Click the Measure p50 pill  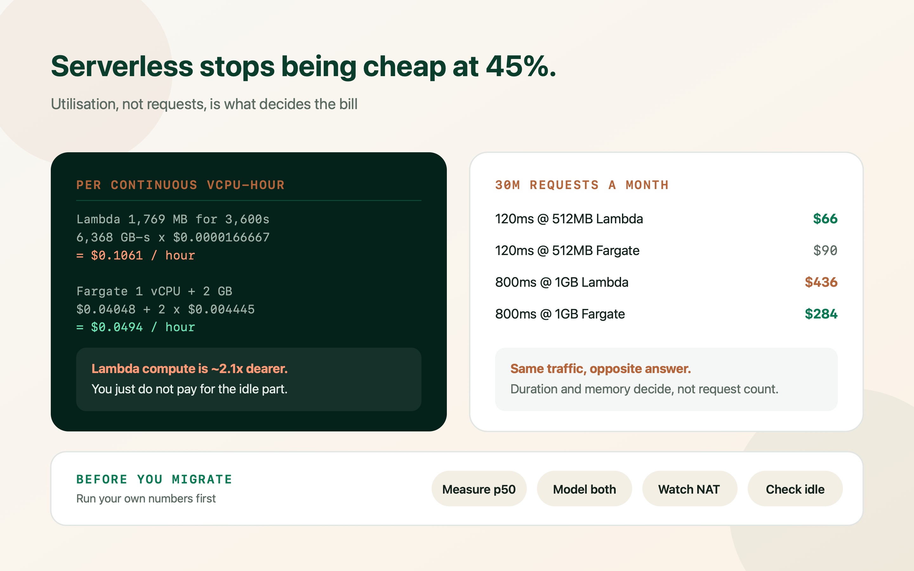click(x=479, y=489)
